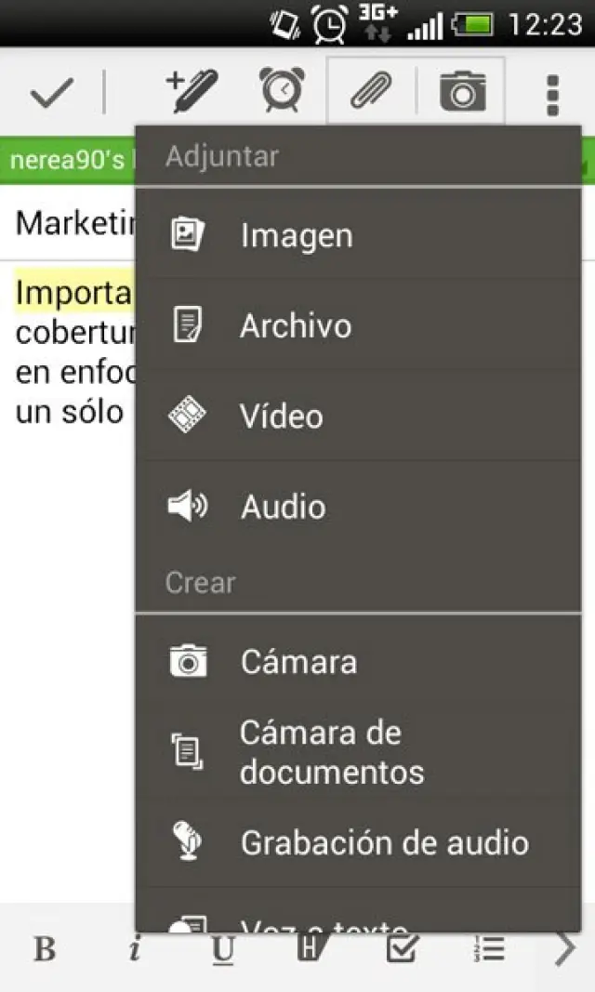
Task: Tap the paperclip attach icon
Action: pos(370,92)
